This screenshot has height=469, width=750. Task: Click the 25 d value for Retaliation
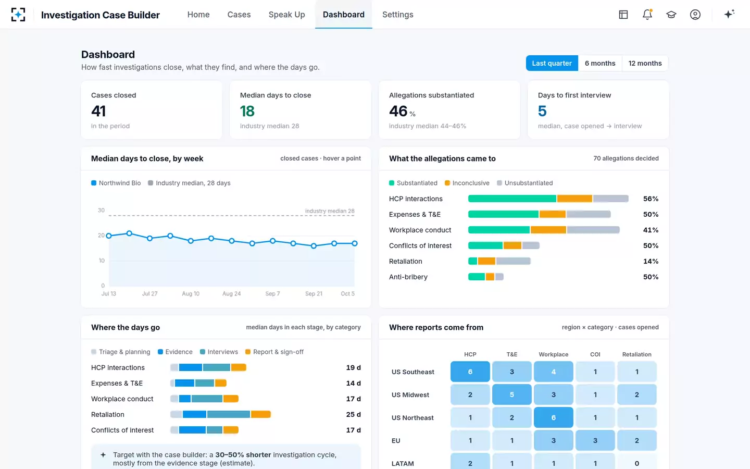click(354, 414)
